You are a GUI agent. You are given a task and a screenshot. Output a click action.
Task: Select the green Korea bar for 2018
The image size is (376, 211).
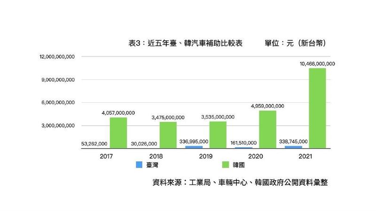click(168, 135)
